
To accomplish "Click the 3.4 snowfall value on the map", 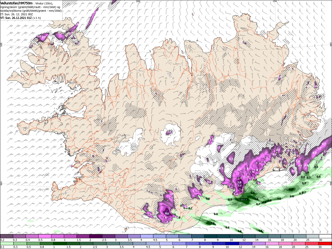I will 239,186.
